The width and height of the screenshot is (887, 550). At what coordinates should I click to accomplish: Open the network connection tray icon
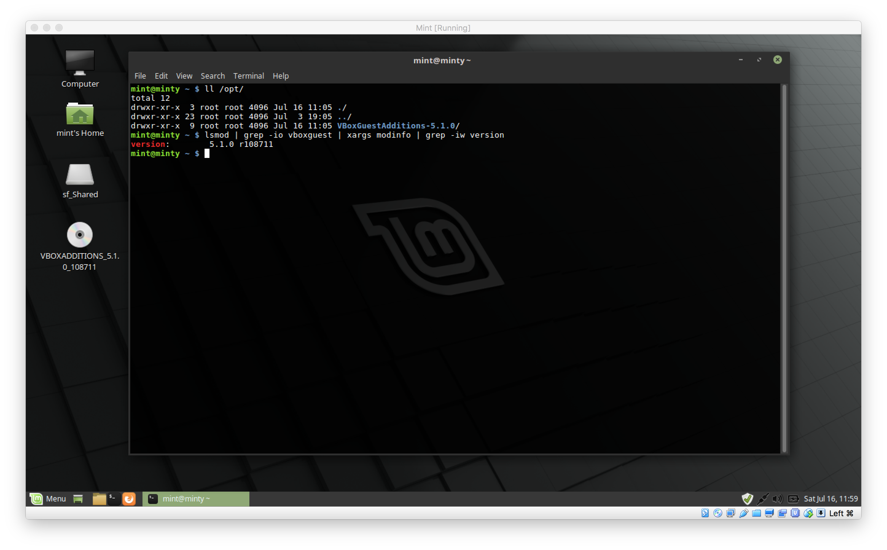point(762,499)
